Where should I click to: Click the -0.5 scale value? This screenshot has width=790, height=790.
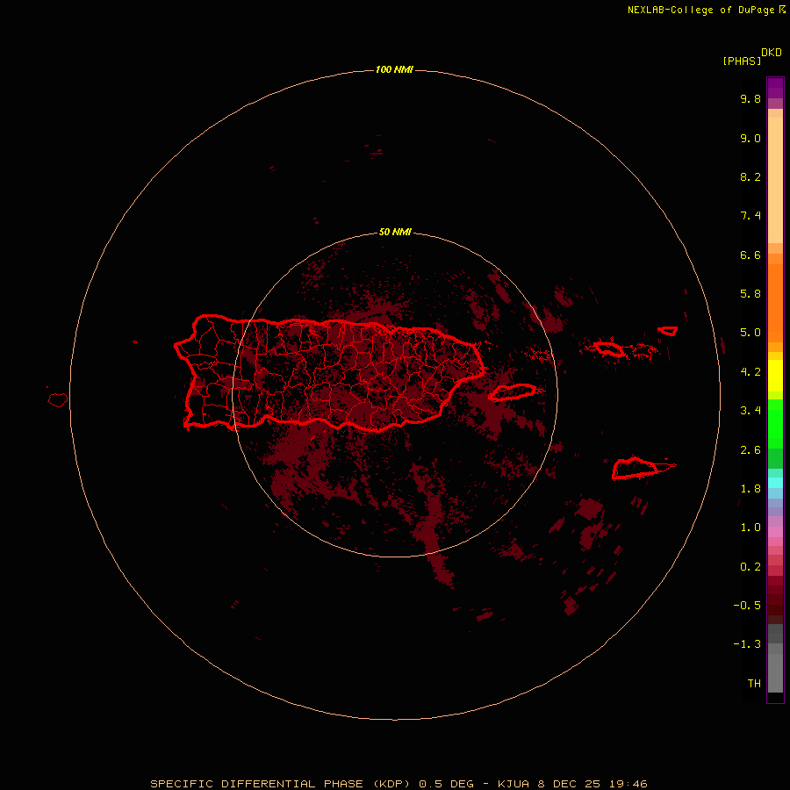(x=747, y=606)
